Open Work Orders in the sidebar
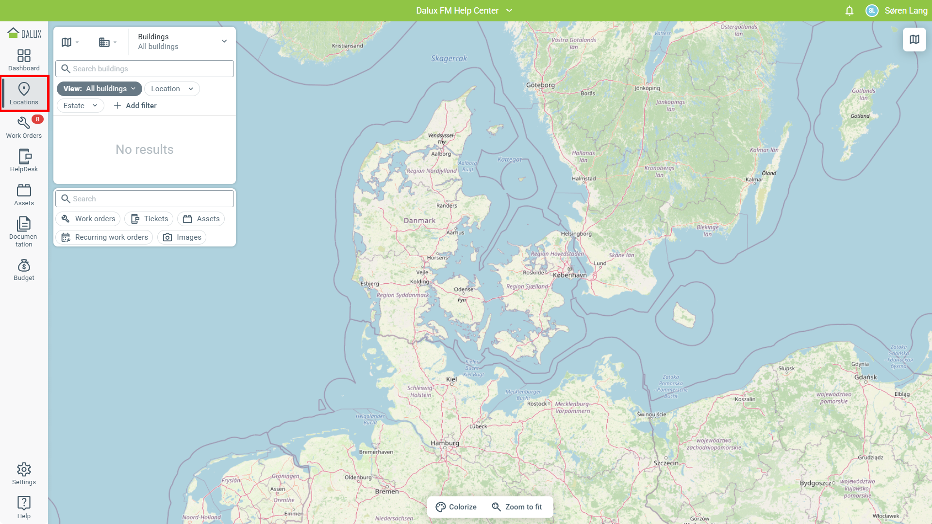Image resolution: width=932 pixels, height=524 pixels. click(x=24, y=128)
